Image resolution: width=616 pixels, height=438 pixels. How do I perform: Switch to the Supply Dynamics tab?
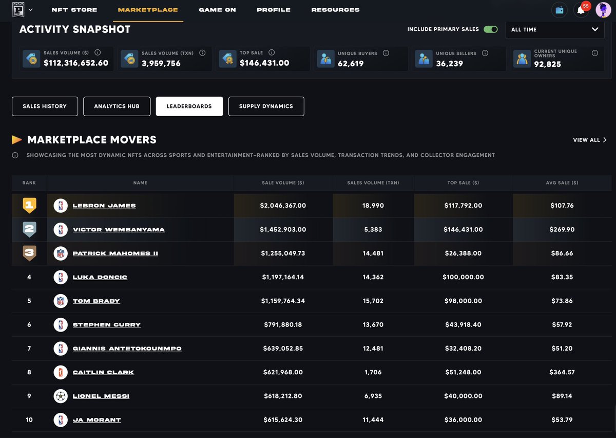266,106
